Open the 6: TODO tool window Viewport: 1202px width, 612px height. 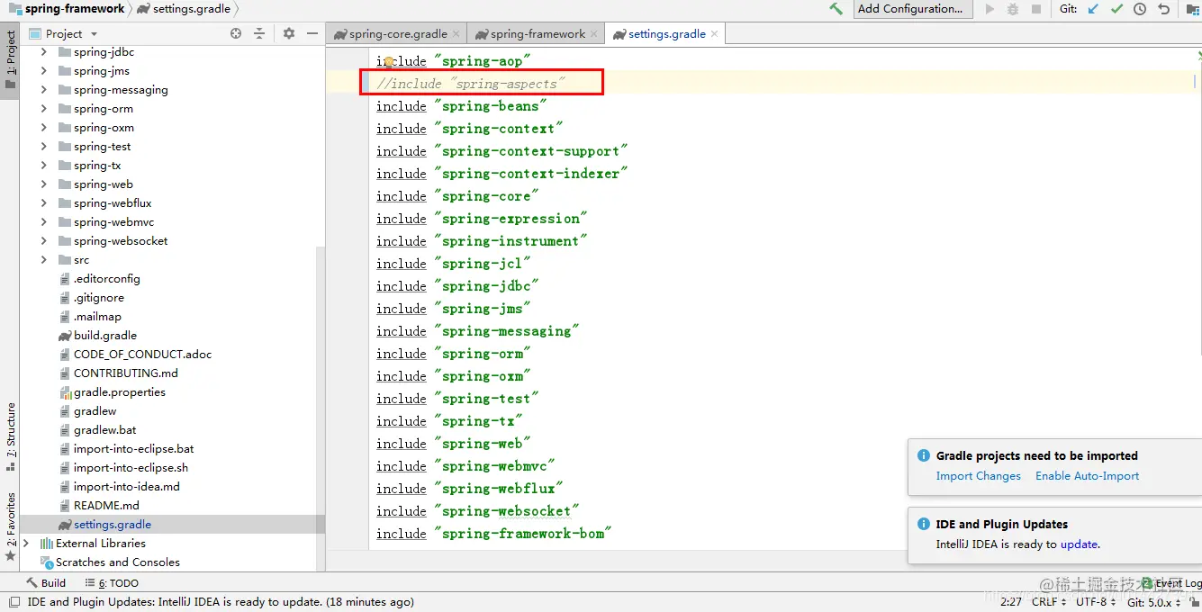(112, 583)
